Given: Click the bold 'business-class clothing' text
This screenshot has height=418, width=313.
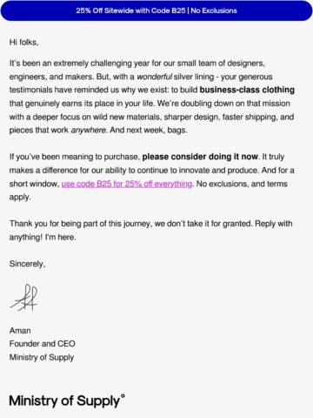Looking at the screenshot, I should click(247, 90).
